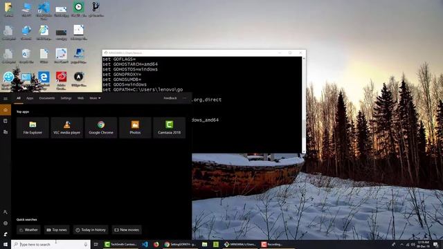Run the Weather quick search
Screen dimensions: 443x249
coord(28,230)
